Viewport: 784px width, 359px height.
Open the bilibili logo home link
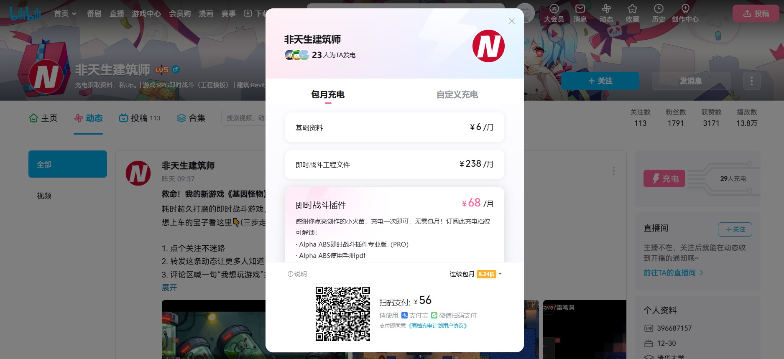pyautogui.click(x=26, y=13)
